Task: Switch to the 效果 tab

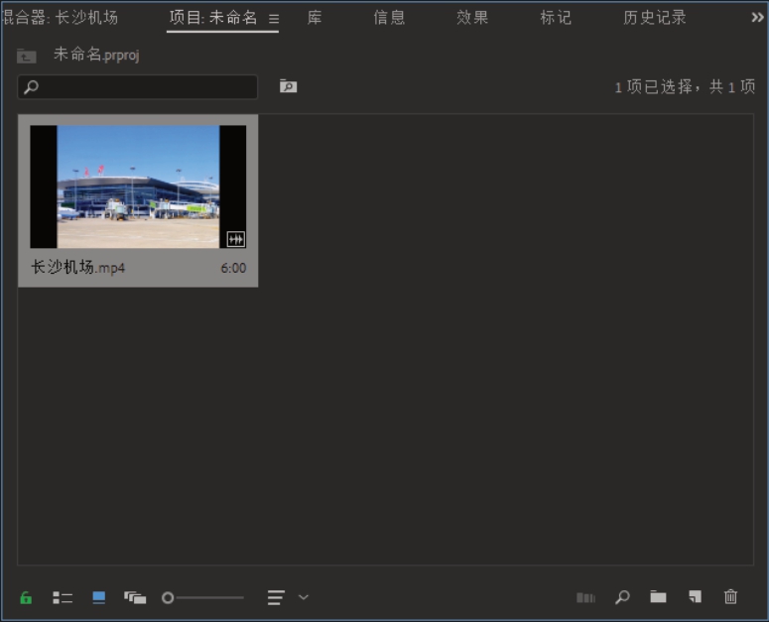Action: (472, 18)
